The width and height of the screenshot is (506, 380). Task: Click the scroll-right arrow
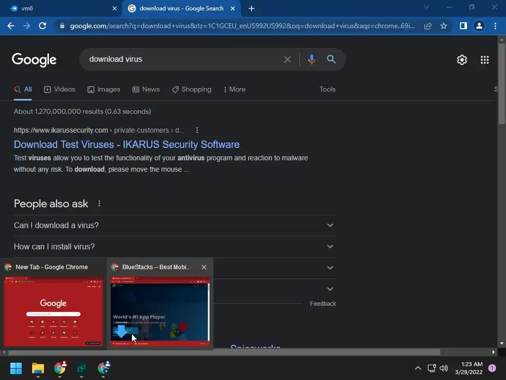(x=494, y=352)
